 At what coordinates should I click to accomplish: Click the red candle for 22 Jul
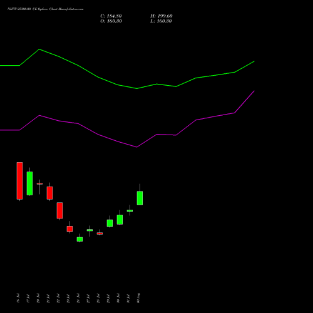[x=59, y=210]
